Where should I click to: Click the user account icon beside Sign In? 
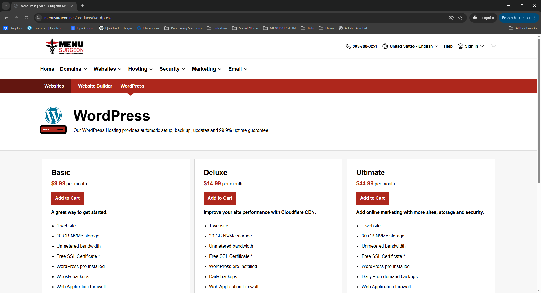(x=460, y=46)
